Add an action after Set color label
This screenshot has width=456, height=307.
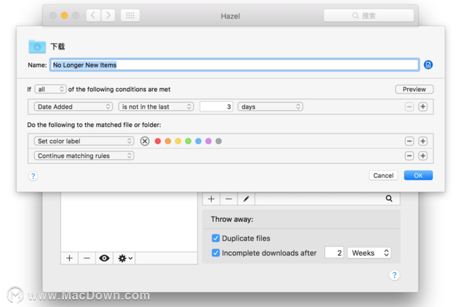pos(423,141)
